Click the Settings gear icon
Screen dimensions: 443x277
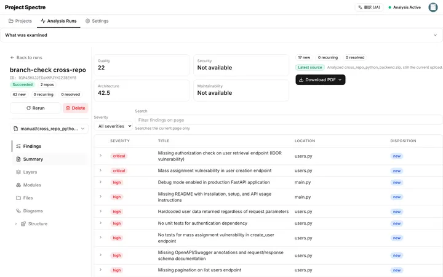[87, 21]
